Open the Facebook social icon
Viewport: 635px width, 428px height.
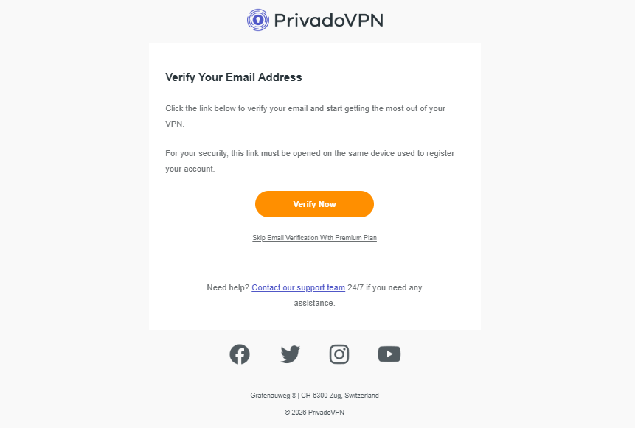[x=240, y=354]
